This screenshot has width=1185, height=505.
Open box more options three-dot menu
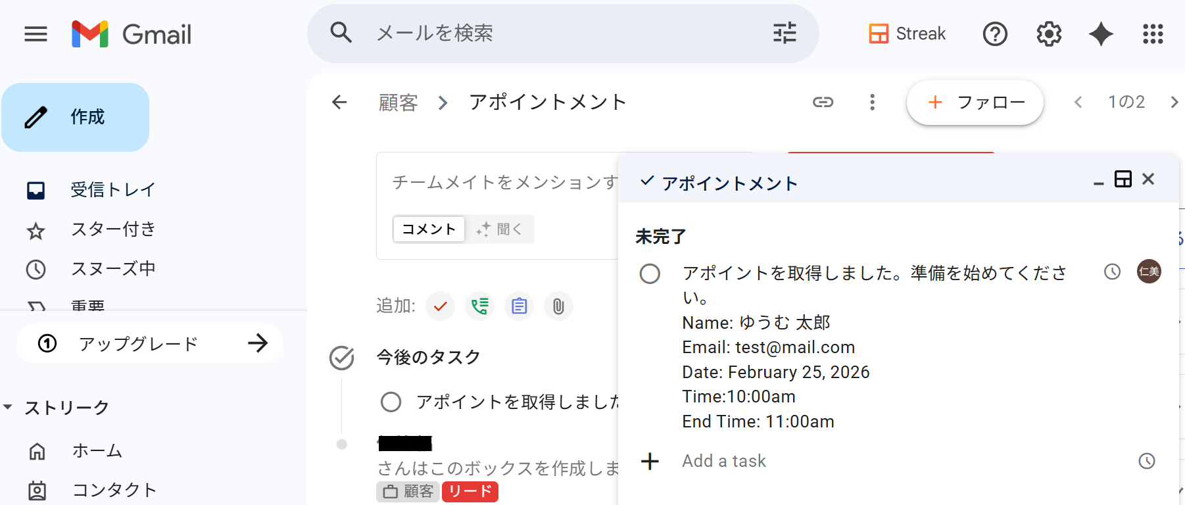(x=872, y=102)
